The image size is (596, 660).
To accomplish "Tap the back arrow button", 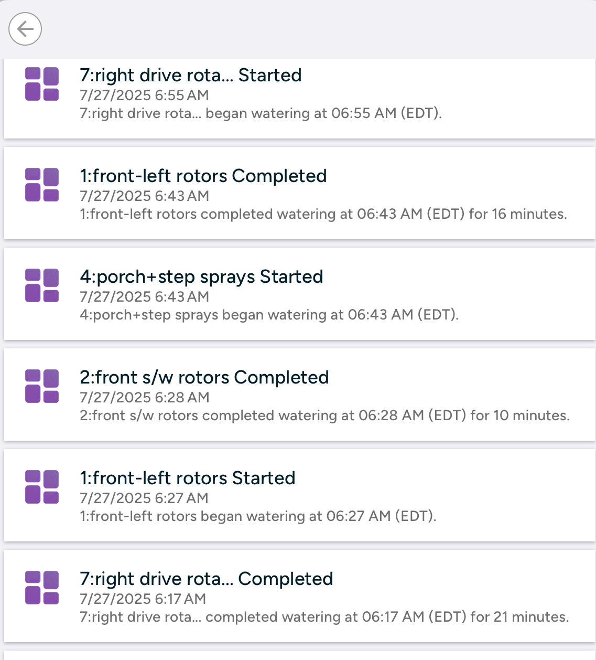I will [25, 29].
